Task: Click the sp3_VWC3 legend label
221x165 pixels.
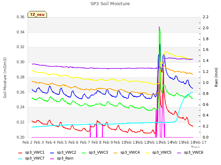Action: (x=98, y=152)
